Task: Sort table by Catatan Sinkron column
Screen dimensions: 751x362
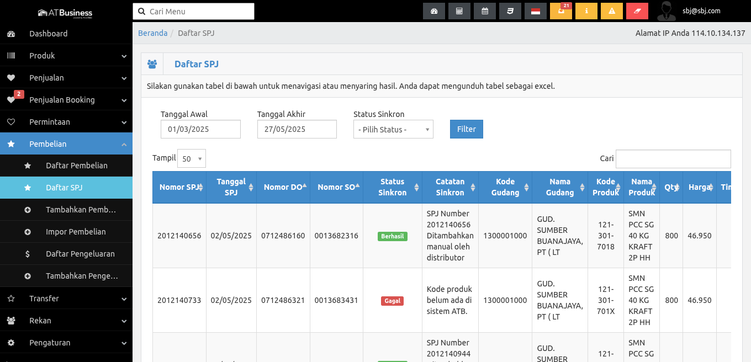Action: click(x=450, y=187)
